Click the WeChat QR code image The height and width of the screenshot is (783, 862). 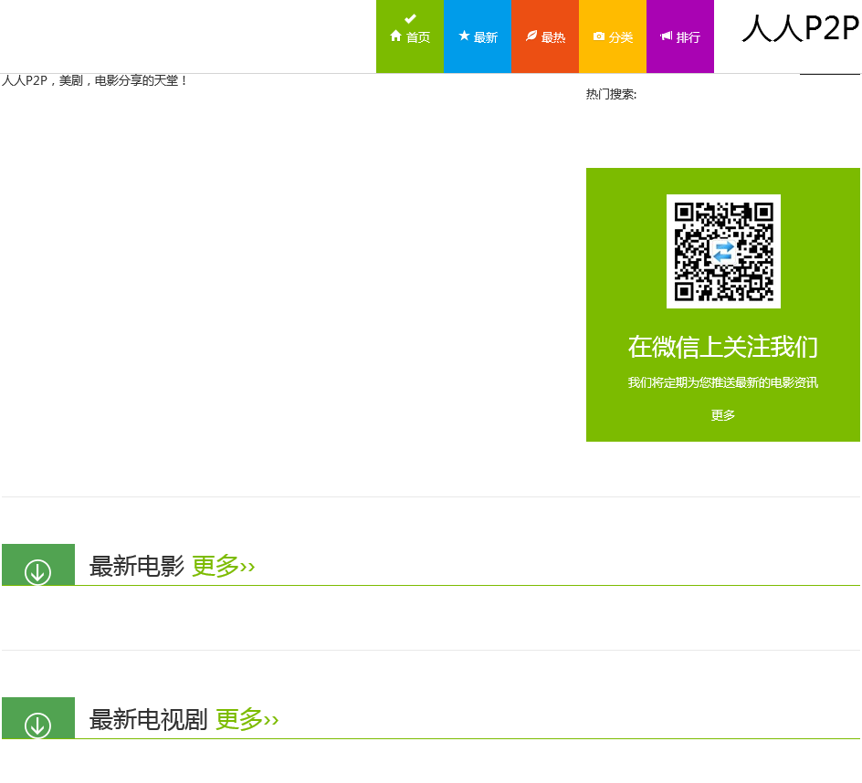click(x=723, y=251)
